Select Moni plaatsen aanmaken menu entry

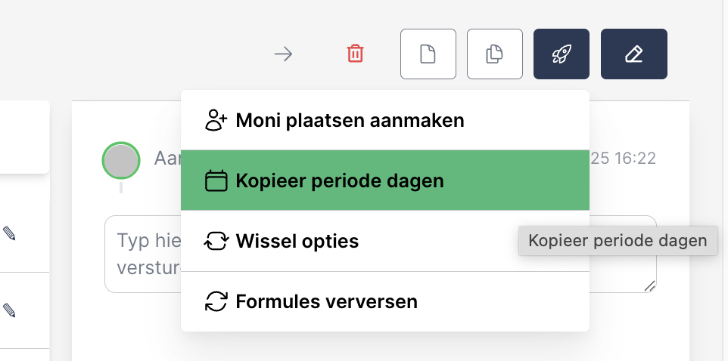pos(350,120)
